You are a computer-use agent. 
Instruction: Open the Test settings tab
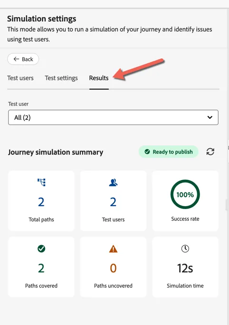click(61, 78)
